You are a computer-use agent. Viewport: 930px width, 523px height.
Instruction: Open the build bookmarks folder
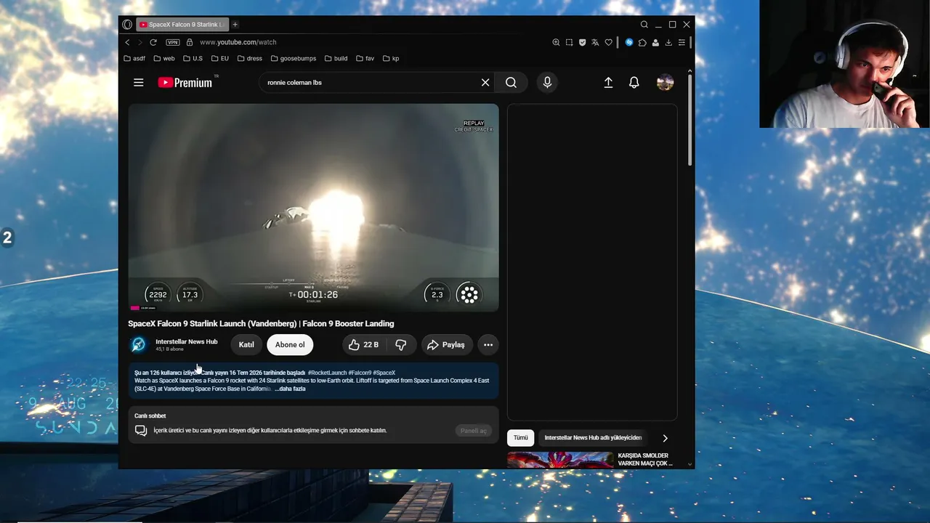coord(336,58)
